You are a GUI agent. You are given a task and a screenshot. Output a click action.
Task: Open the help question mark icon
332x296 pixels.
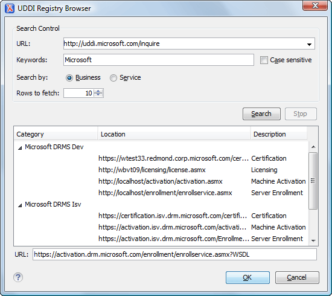(18, 277)
